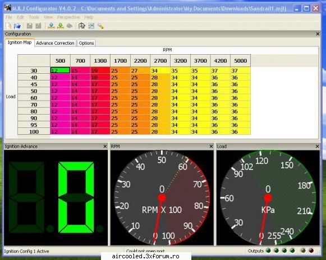
Task: Click the first green Outputs indicator light
Action: point(269,251)
